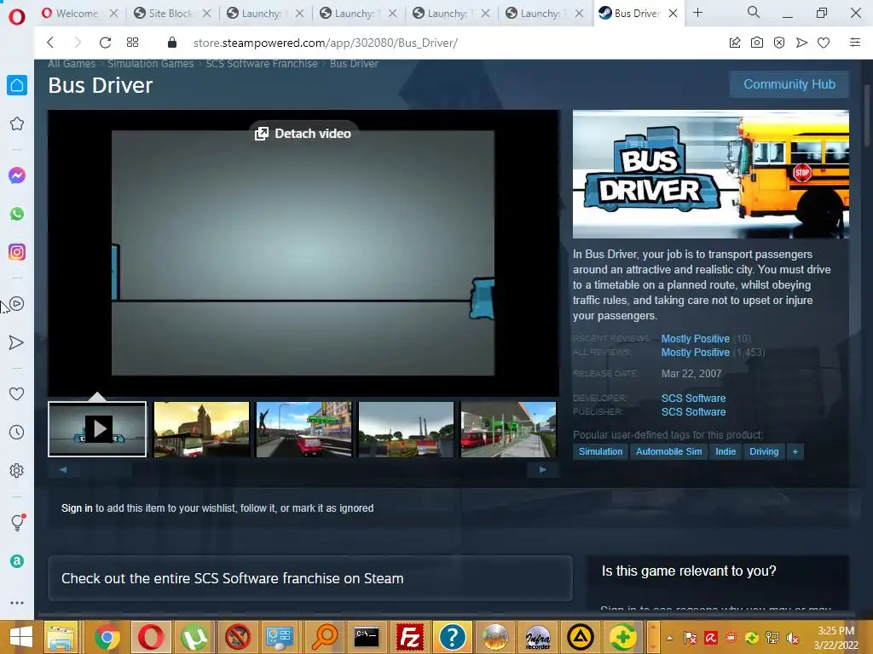873x654 pixels.
Task: Open History clock in sidebar
Action: coord(17,432)
